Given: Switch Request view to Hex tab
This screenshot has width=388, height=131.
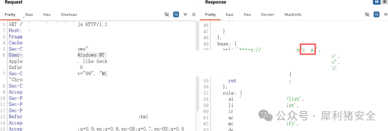Looking at the screenshot, I should point(47,15).
